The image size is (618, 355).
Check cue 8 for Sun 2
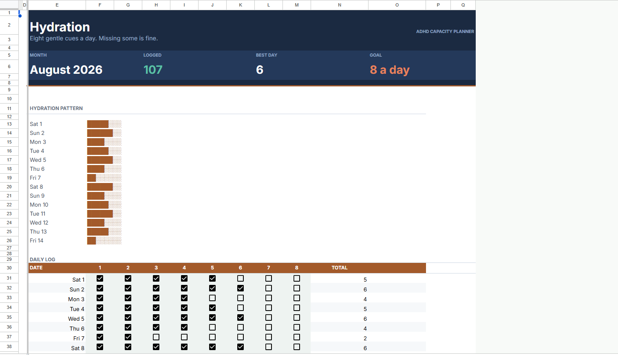click(297, 288)
